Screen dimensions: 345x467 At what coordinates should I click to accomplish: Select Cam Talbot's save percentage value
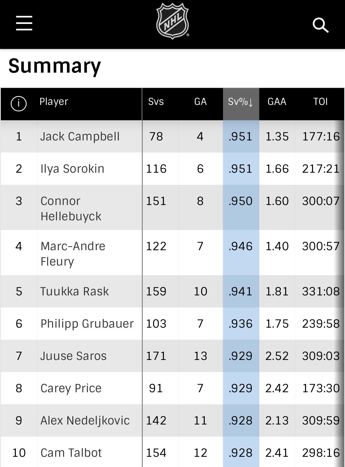click(240, 452)
